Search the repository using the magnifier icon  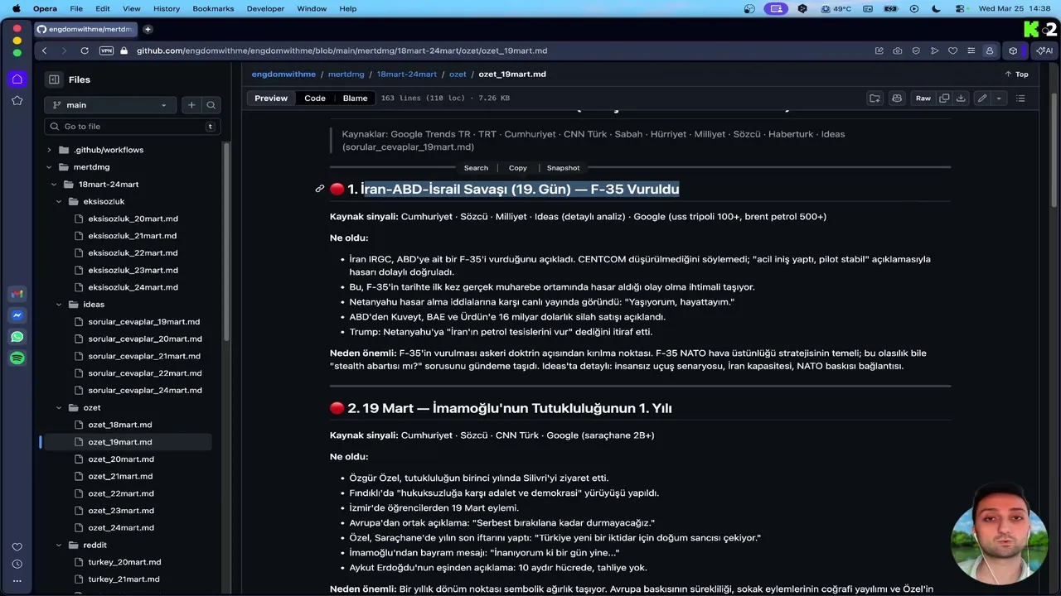[x=211, y=105]
